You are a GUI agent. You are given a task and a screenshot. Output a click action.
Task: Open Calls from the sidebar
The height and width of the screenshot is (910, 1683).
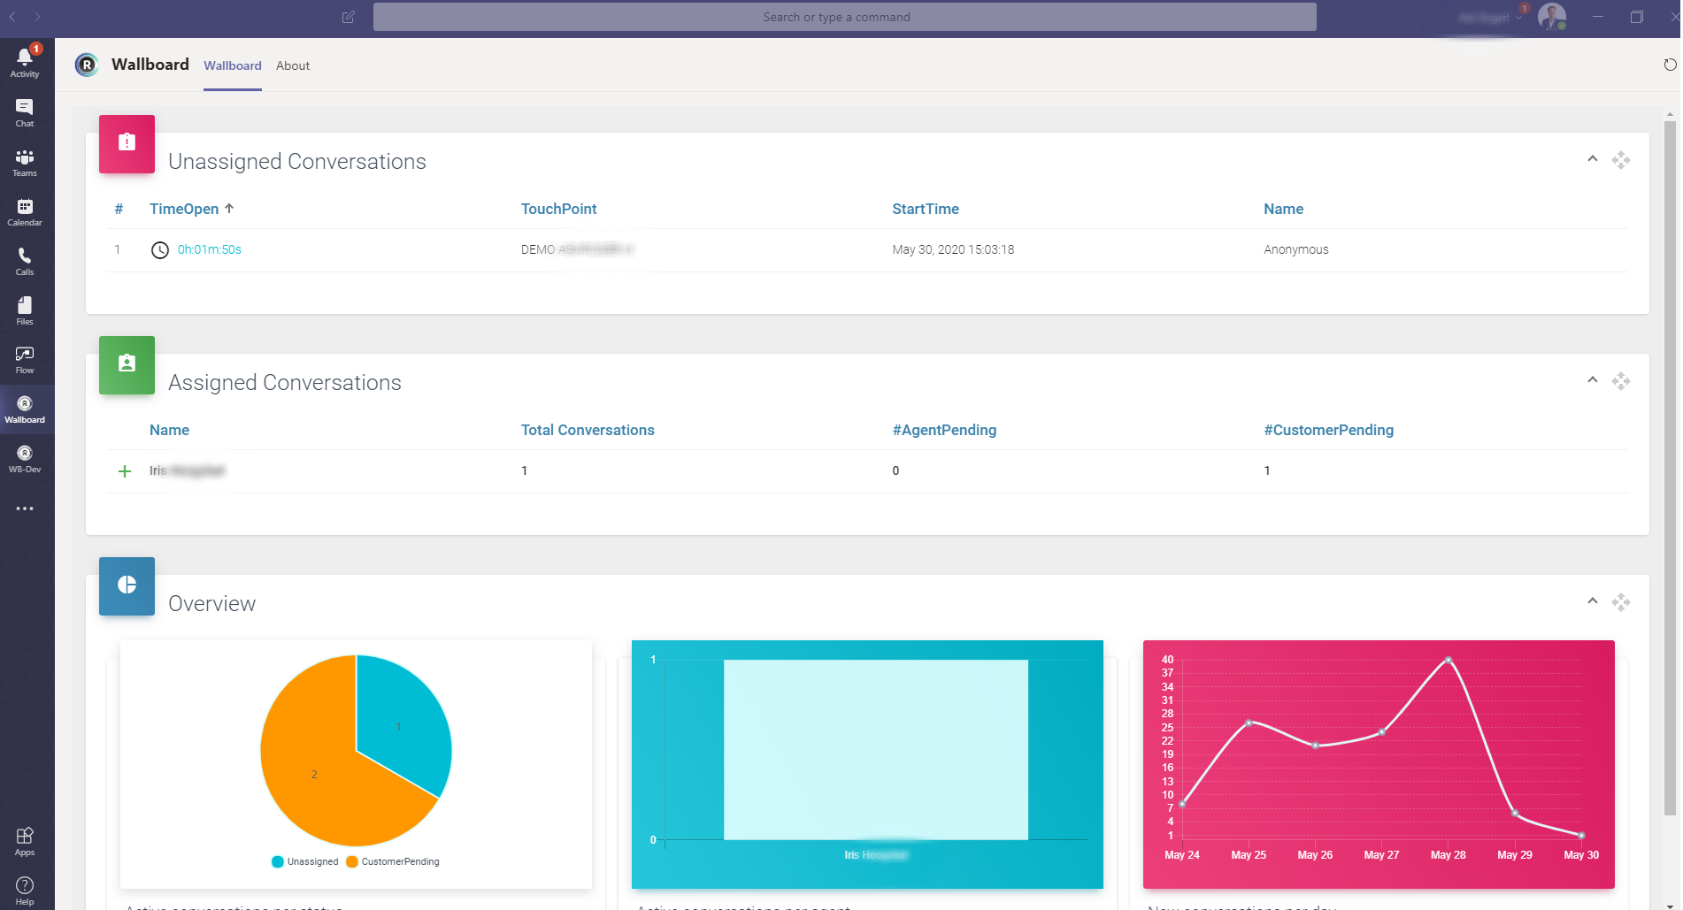pos(25,261)
